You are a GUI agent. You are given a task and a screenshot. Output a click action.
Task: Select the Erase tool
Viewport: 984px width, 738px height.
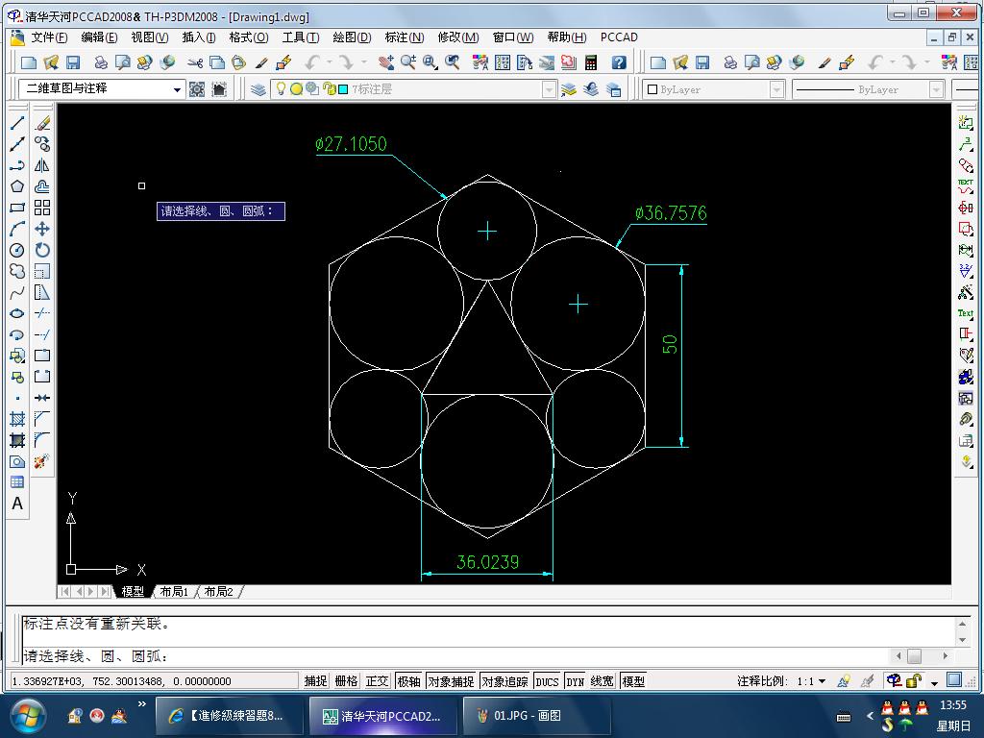point(42,124)
